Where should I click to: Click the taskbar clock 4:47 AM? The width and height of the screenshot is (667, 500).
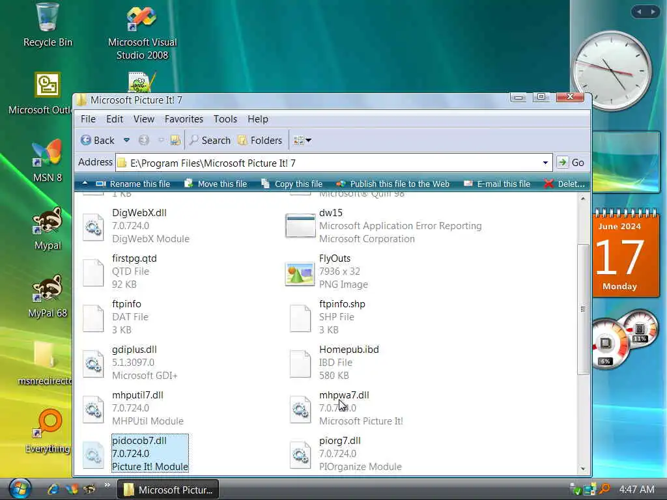click(636, 490)
